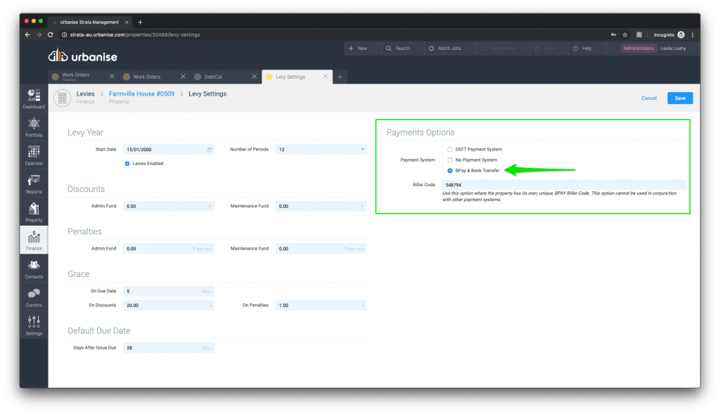Viewport: 720px width, 414px height.
Task: Click the browser reload icon
Action: [x=50, y=34]
